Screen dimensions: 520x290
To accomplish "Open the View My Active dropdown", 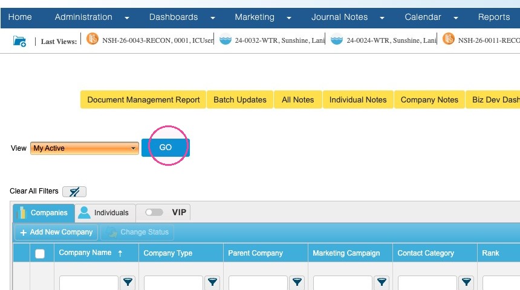I will 85,148.
